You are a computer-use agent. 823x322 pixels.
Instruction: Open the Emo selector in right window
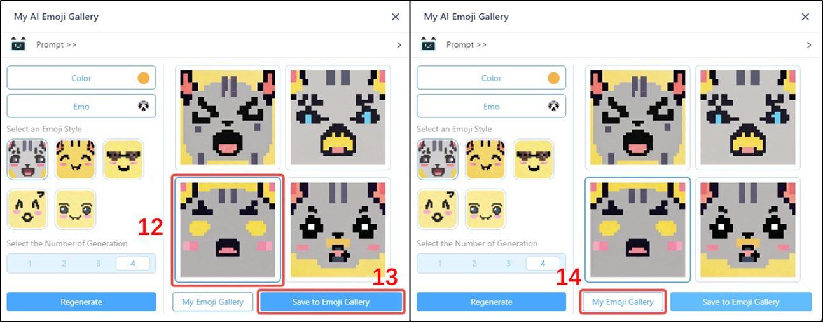click(491, 107)
